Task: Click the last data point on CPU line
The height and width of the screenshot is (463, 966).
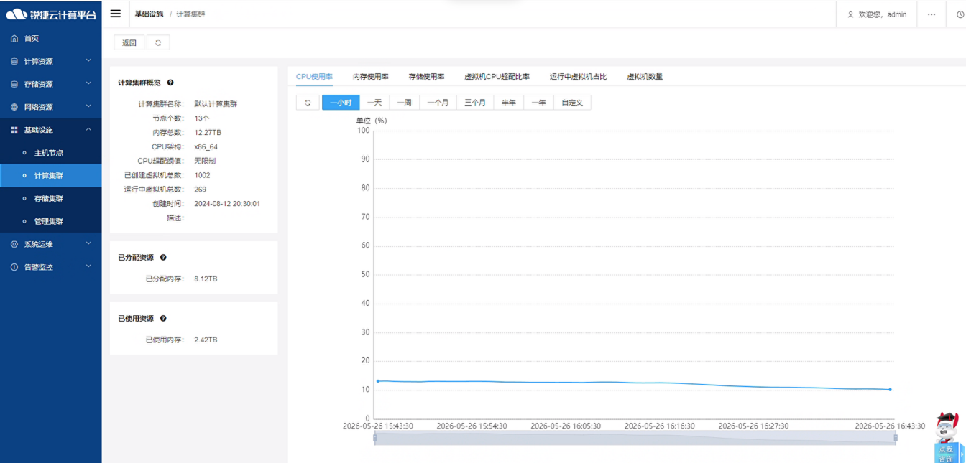Action: point(890,390)
